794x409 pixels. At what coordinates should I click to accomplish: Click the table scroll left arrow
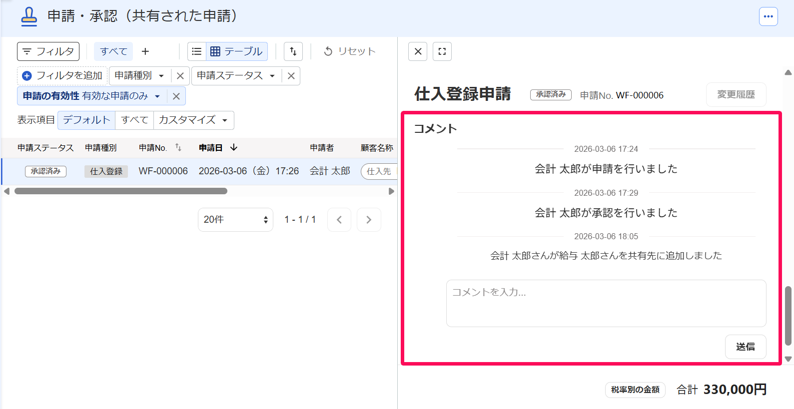coord(6,191)
